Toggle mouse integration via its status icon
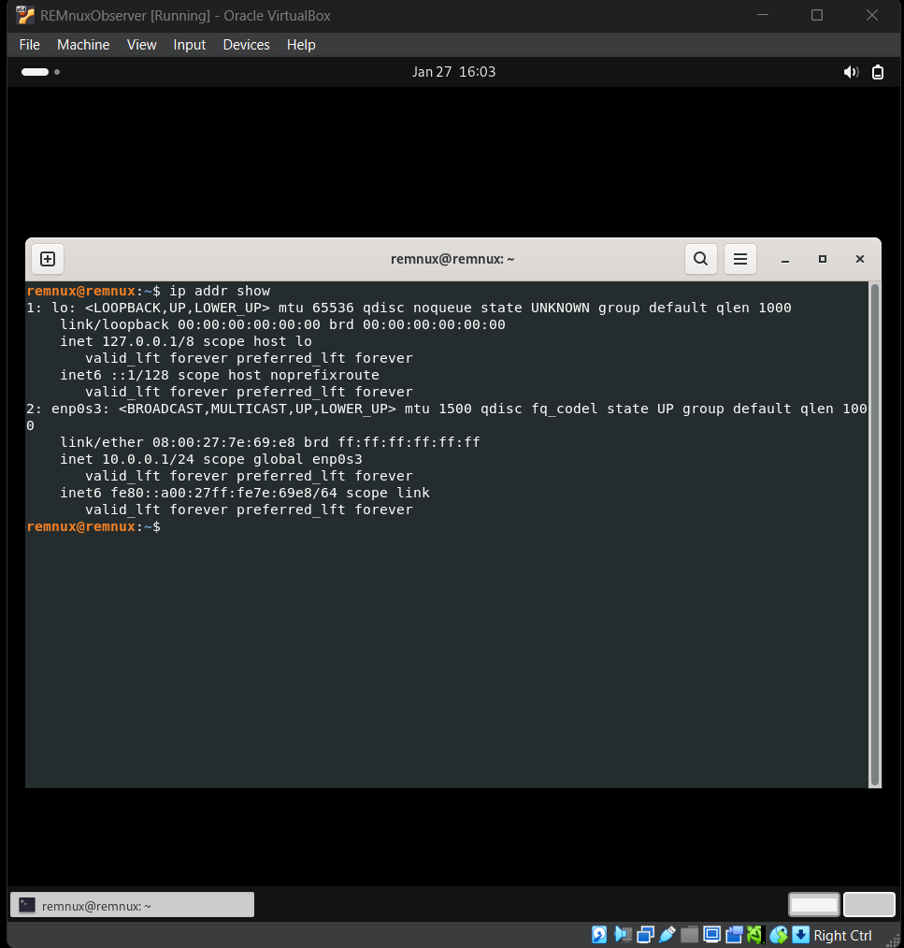 [778, 935]
